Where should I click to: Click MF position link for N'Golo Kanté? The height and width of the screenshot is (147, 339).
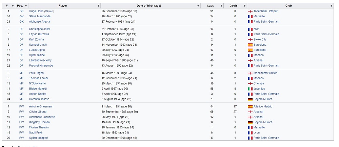click(x=21, y=83)
